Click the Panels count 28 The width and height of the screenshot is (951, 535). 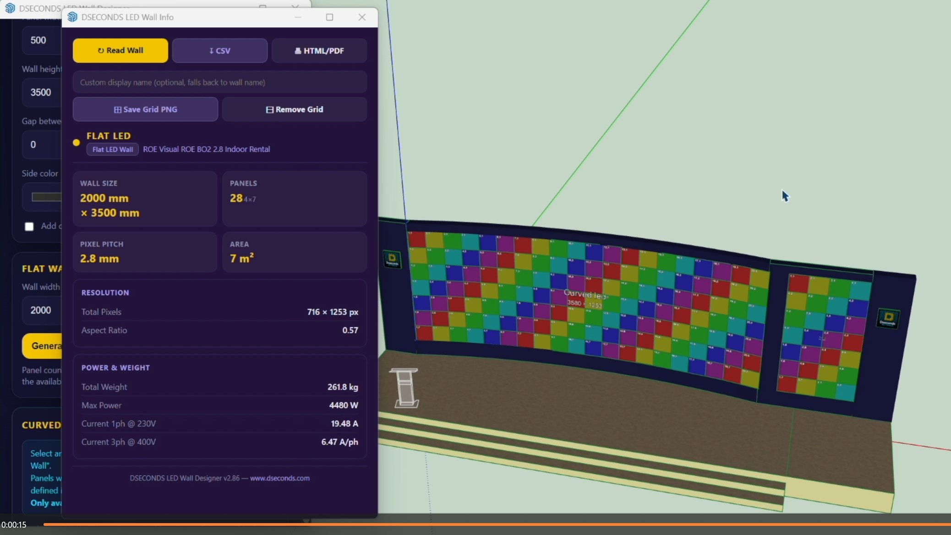[236, 198]
